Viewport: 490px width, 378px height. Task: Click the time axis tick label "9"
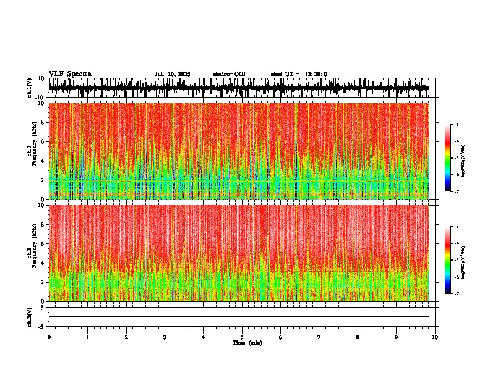coord(396,337)
